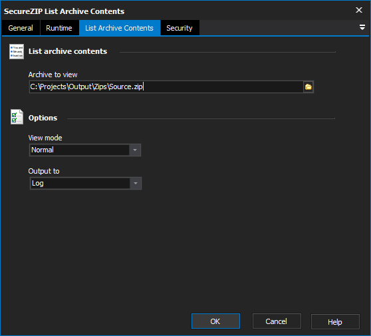The height and width of the screenshot is (336, 371).
Task: Click inside the Archive to view field
Action: pyautogui.click(x=166, y=87)
